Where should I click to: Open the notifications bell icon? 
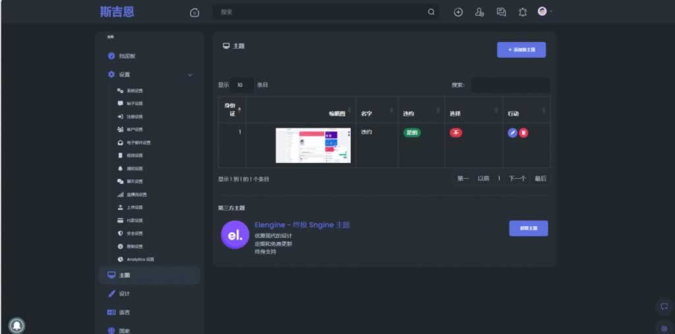coord(523,12)
